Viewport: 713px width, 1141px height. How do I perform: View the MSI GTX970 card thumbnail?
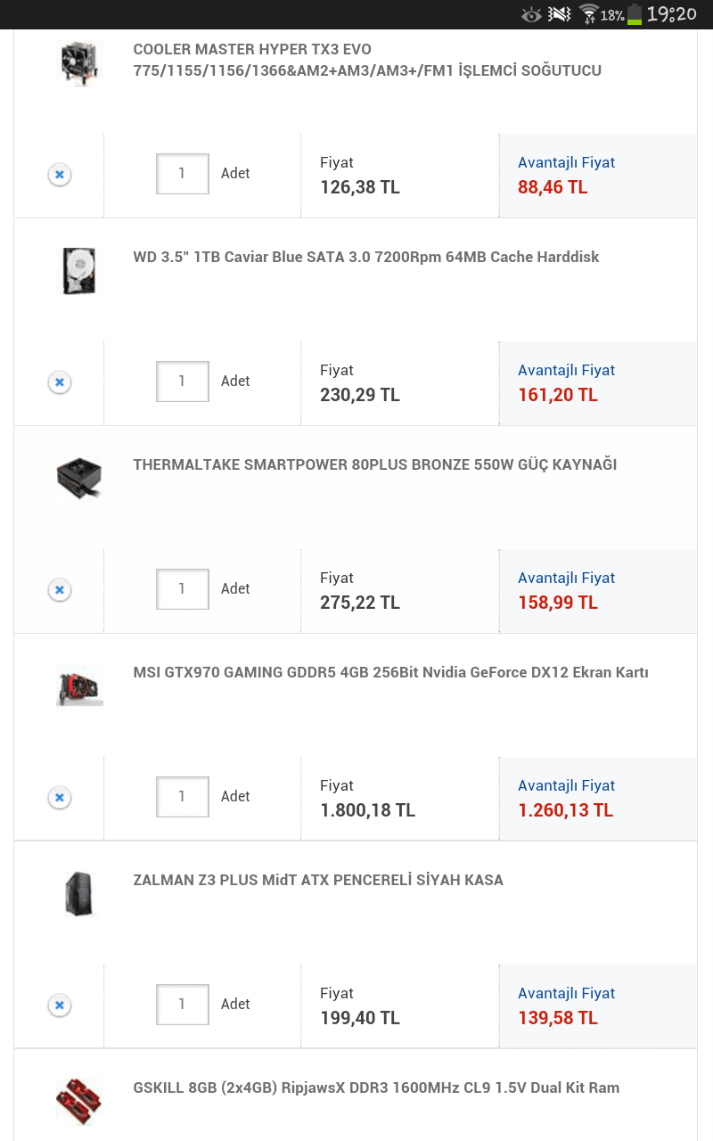80,686
